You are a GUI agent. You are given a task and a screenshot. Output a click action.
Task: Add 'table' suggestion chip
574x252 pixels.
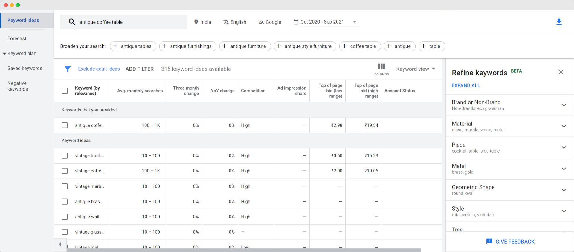point(432,46)
